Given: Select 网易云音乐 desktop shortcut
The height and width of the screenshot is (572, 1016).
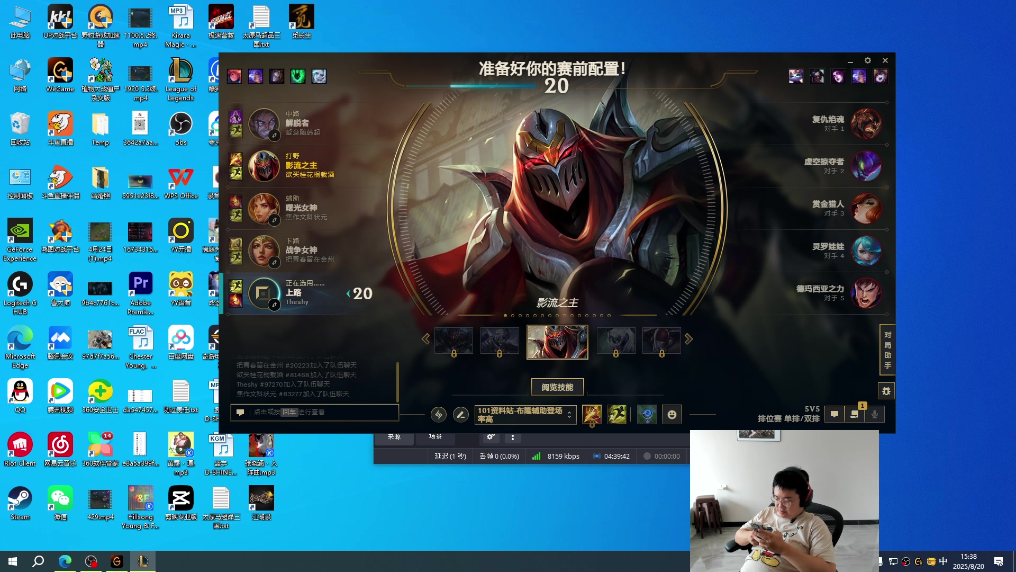Looking at the screenshot, I should pos(60,450).
